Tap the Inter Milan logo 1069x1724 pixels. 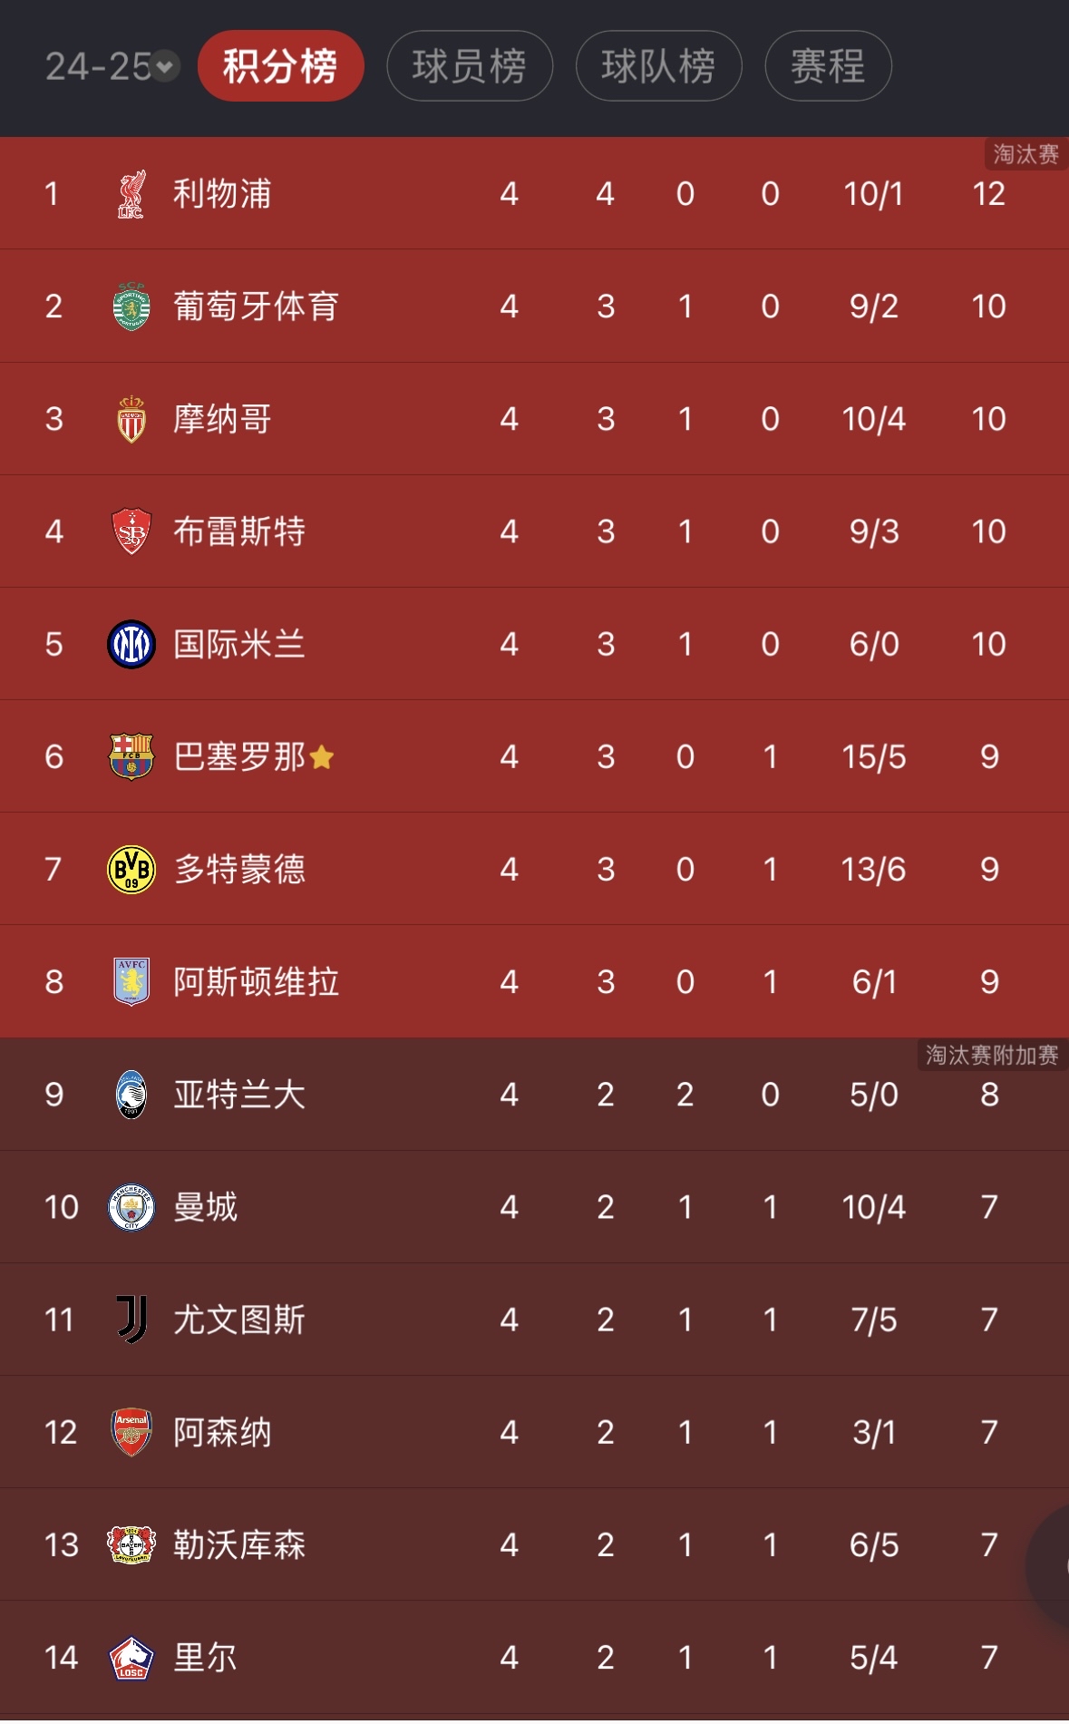[131, 645]
